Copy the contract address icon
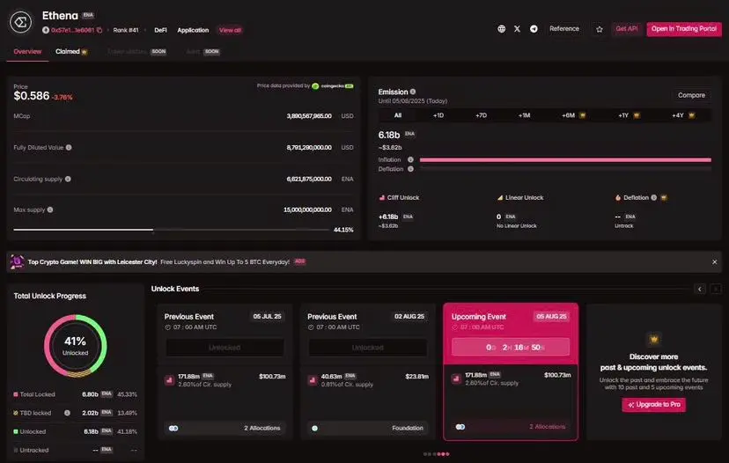Image resolution: width=729 pixels, height=463 pixels. (x=99, y=30)
